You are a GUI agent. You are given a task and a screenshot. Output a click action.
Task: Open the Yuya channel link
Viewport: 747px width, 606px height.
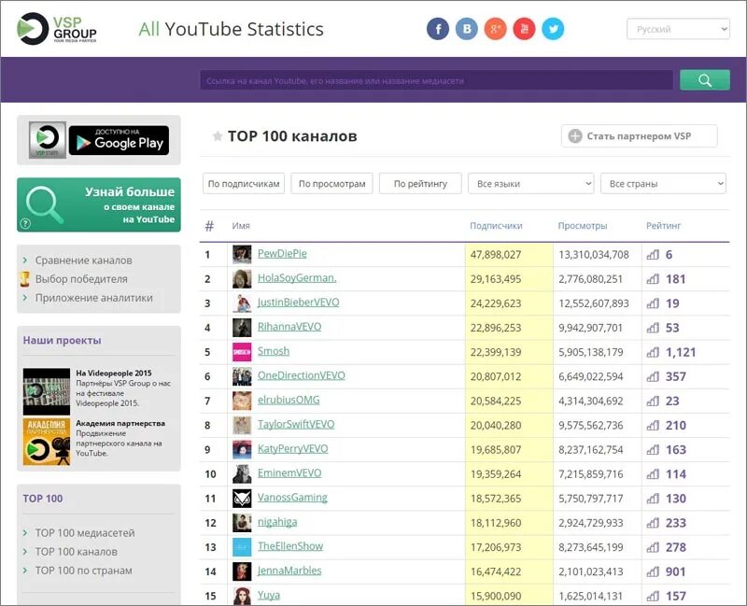tap(269, 595)
